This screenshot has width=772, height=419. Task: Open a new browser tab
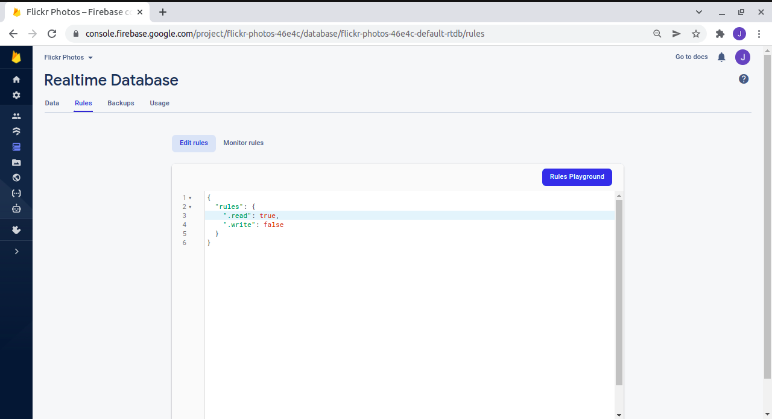163,12
